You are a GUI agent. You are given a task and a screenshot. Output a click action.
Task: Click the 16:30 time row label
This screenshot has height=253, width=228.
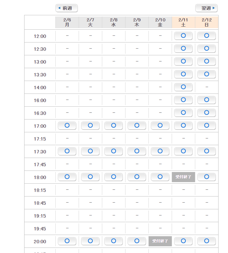(x=40, y=113)
